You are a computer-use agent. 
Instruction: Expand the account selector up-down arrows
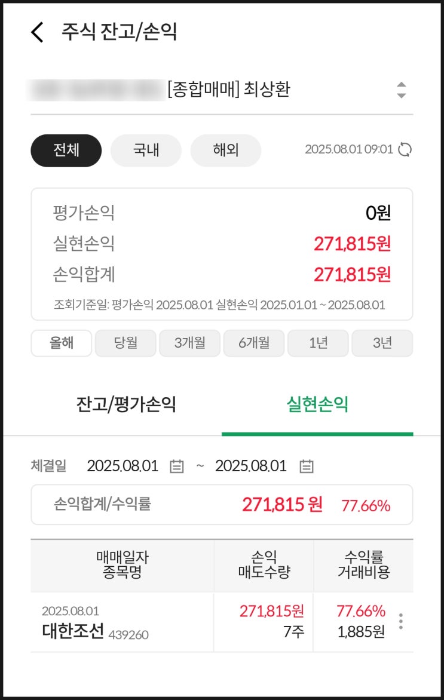coord(402,90)
